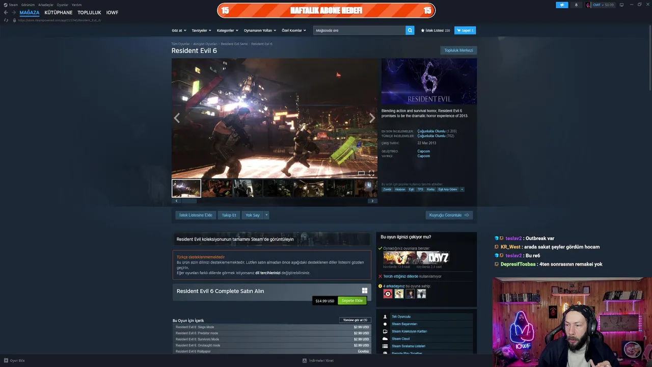Open the KÜTÜPHANE tab

coord(58,12)
